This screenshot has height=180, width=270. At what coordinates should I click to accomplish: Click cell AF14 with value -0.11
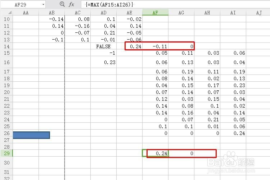155,46
